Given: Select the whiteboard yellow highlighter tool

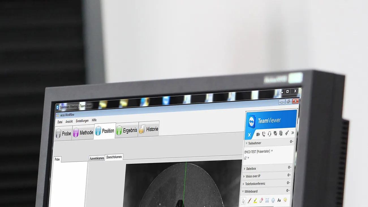Looking at the screenshot, I should click(x=255, y=200).
